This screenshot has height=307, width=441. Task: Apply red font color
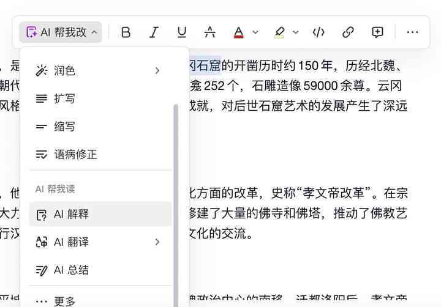238,32
